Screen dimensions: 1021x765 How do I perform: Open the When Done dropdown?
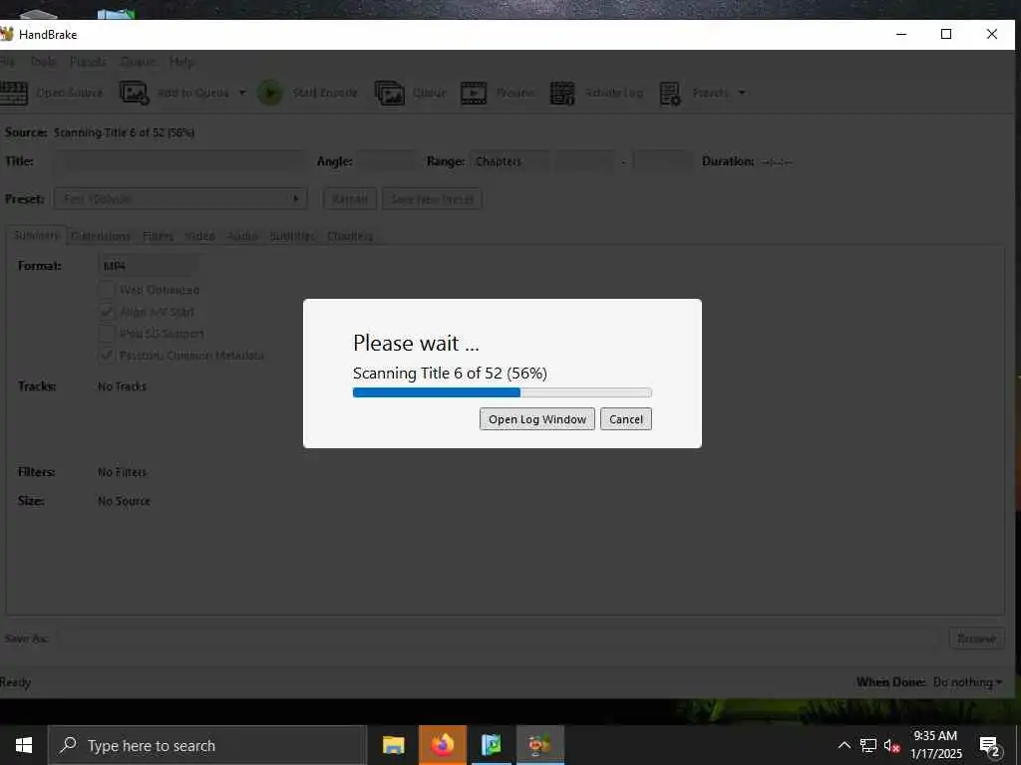click(967, 682)
